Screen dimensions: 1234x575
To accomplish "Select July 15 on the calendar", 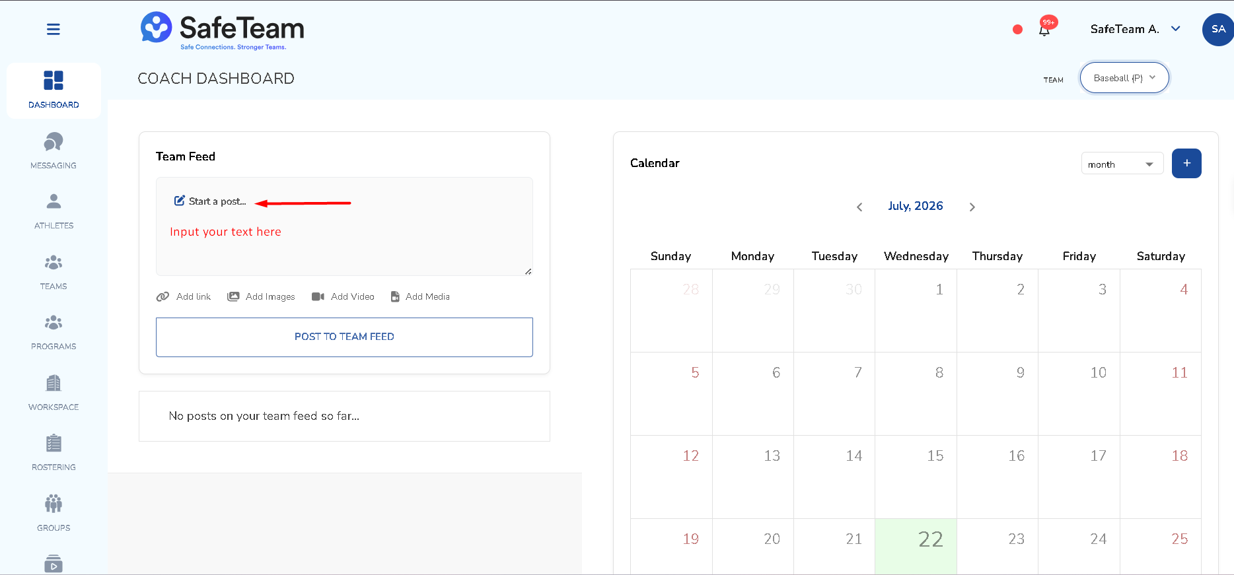I will point(916,477).
